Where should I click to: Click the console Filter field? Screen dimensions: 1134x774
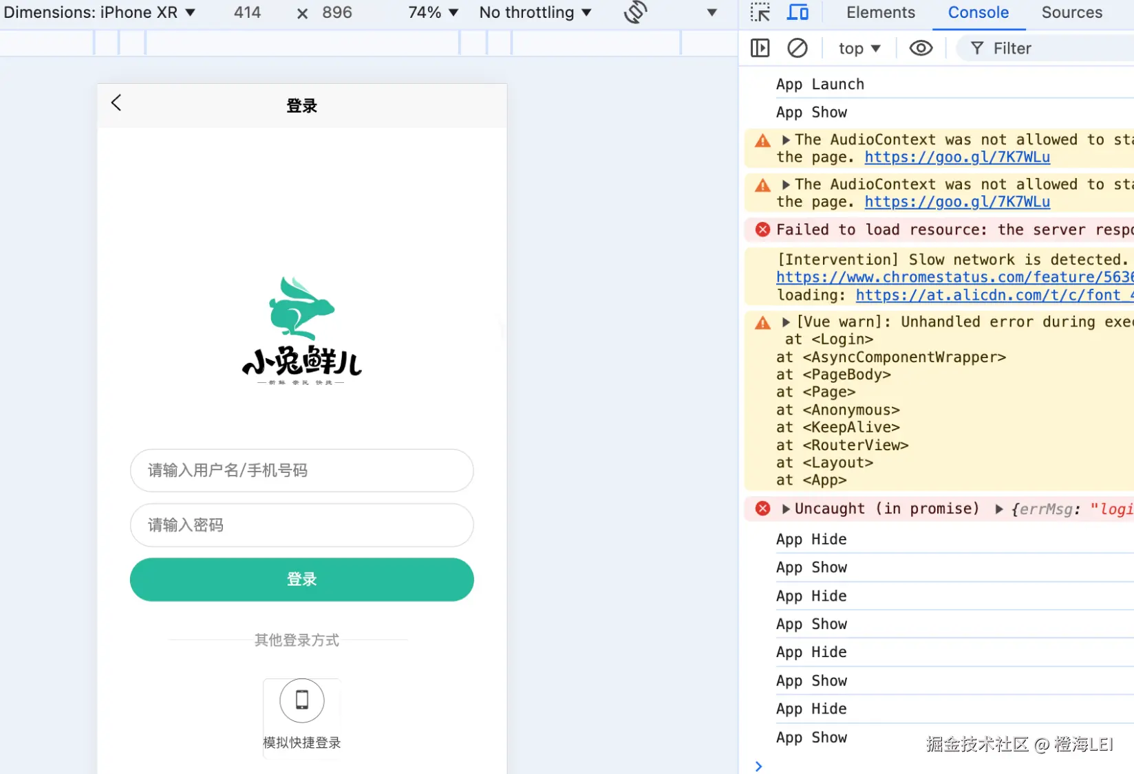1046,48
